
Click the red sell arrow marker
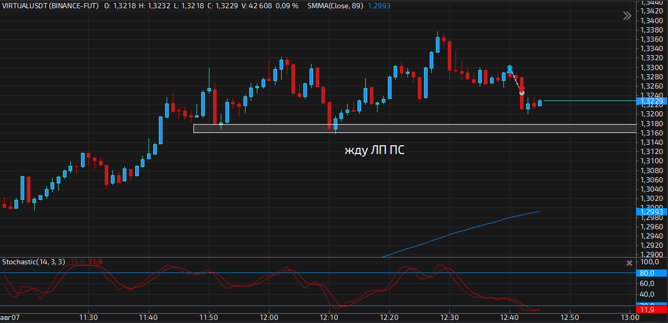point(522,91)
